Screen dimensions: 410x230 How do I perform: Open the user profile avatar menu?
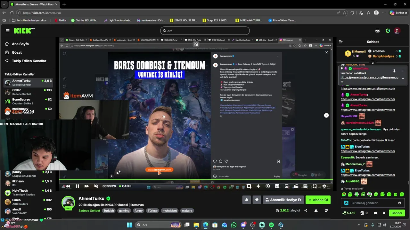(397, 31)
